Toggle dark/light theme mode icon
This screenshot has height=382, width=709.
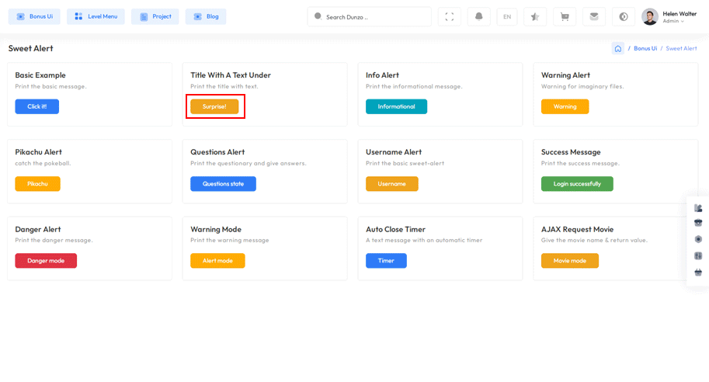624,16
